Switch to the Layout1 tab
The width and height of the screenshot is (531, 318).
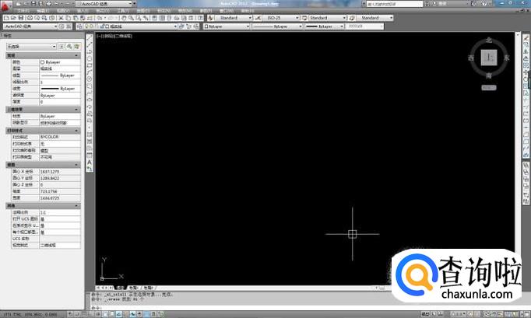tap(132, 287)
